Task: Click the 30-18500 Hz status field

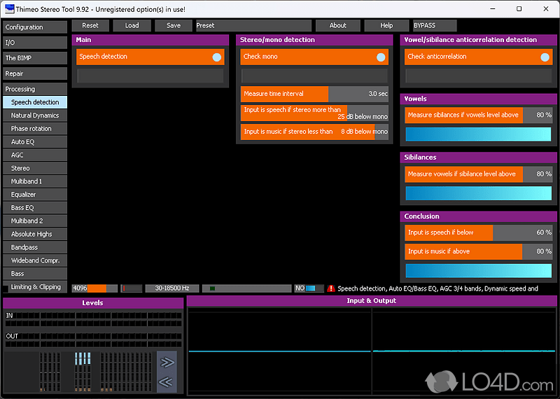Action: [172, 288]
